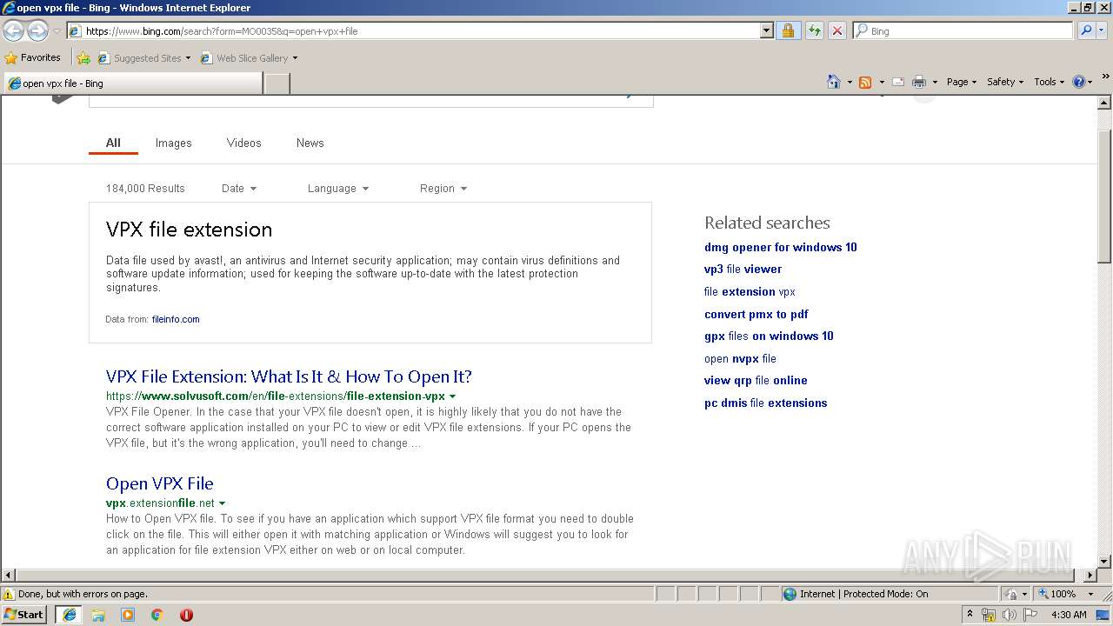This screenshot has width=1113, height=626.
Task: Switch to the Videos results tab
Action: point(244,143)
